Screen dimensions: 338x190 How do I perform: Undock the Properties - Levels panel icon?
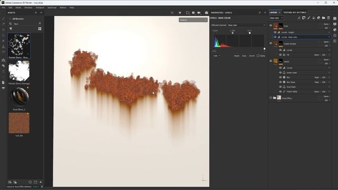(259, 13)
